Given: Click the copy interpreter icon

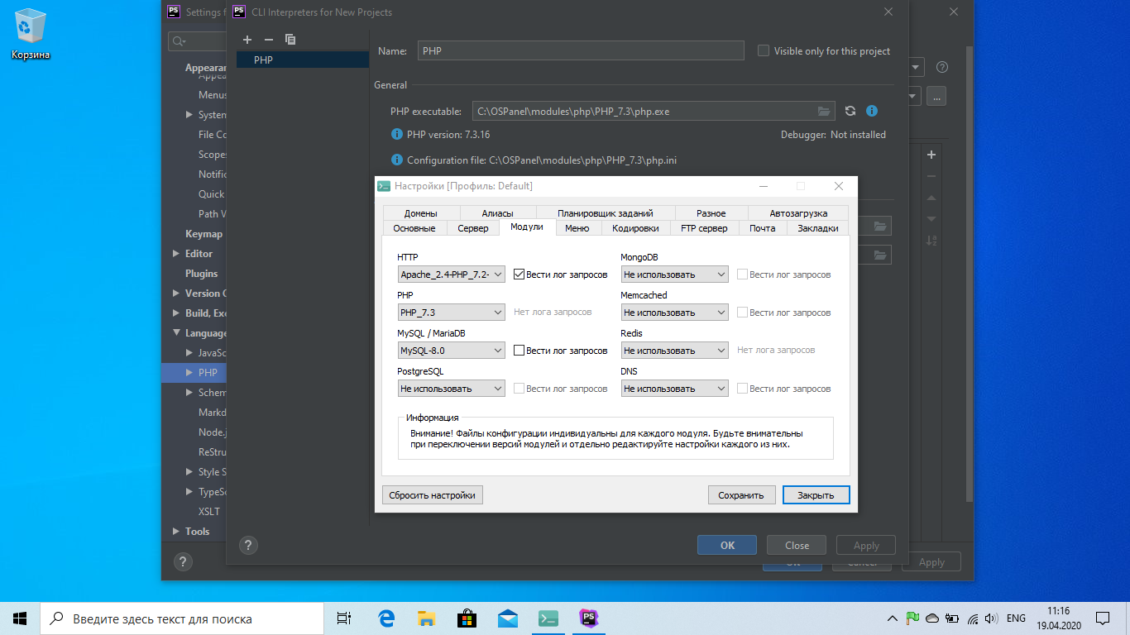Looking at the screenshot, I should pos(290,40).
